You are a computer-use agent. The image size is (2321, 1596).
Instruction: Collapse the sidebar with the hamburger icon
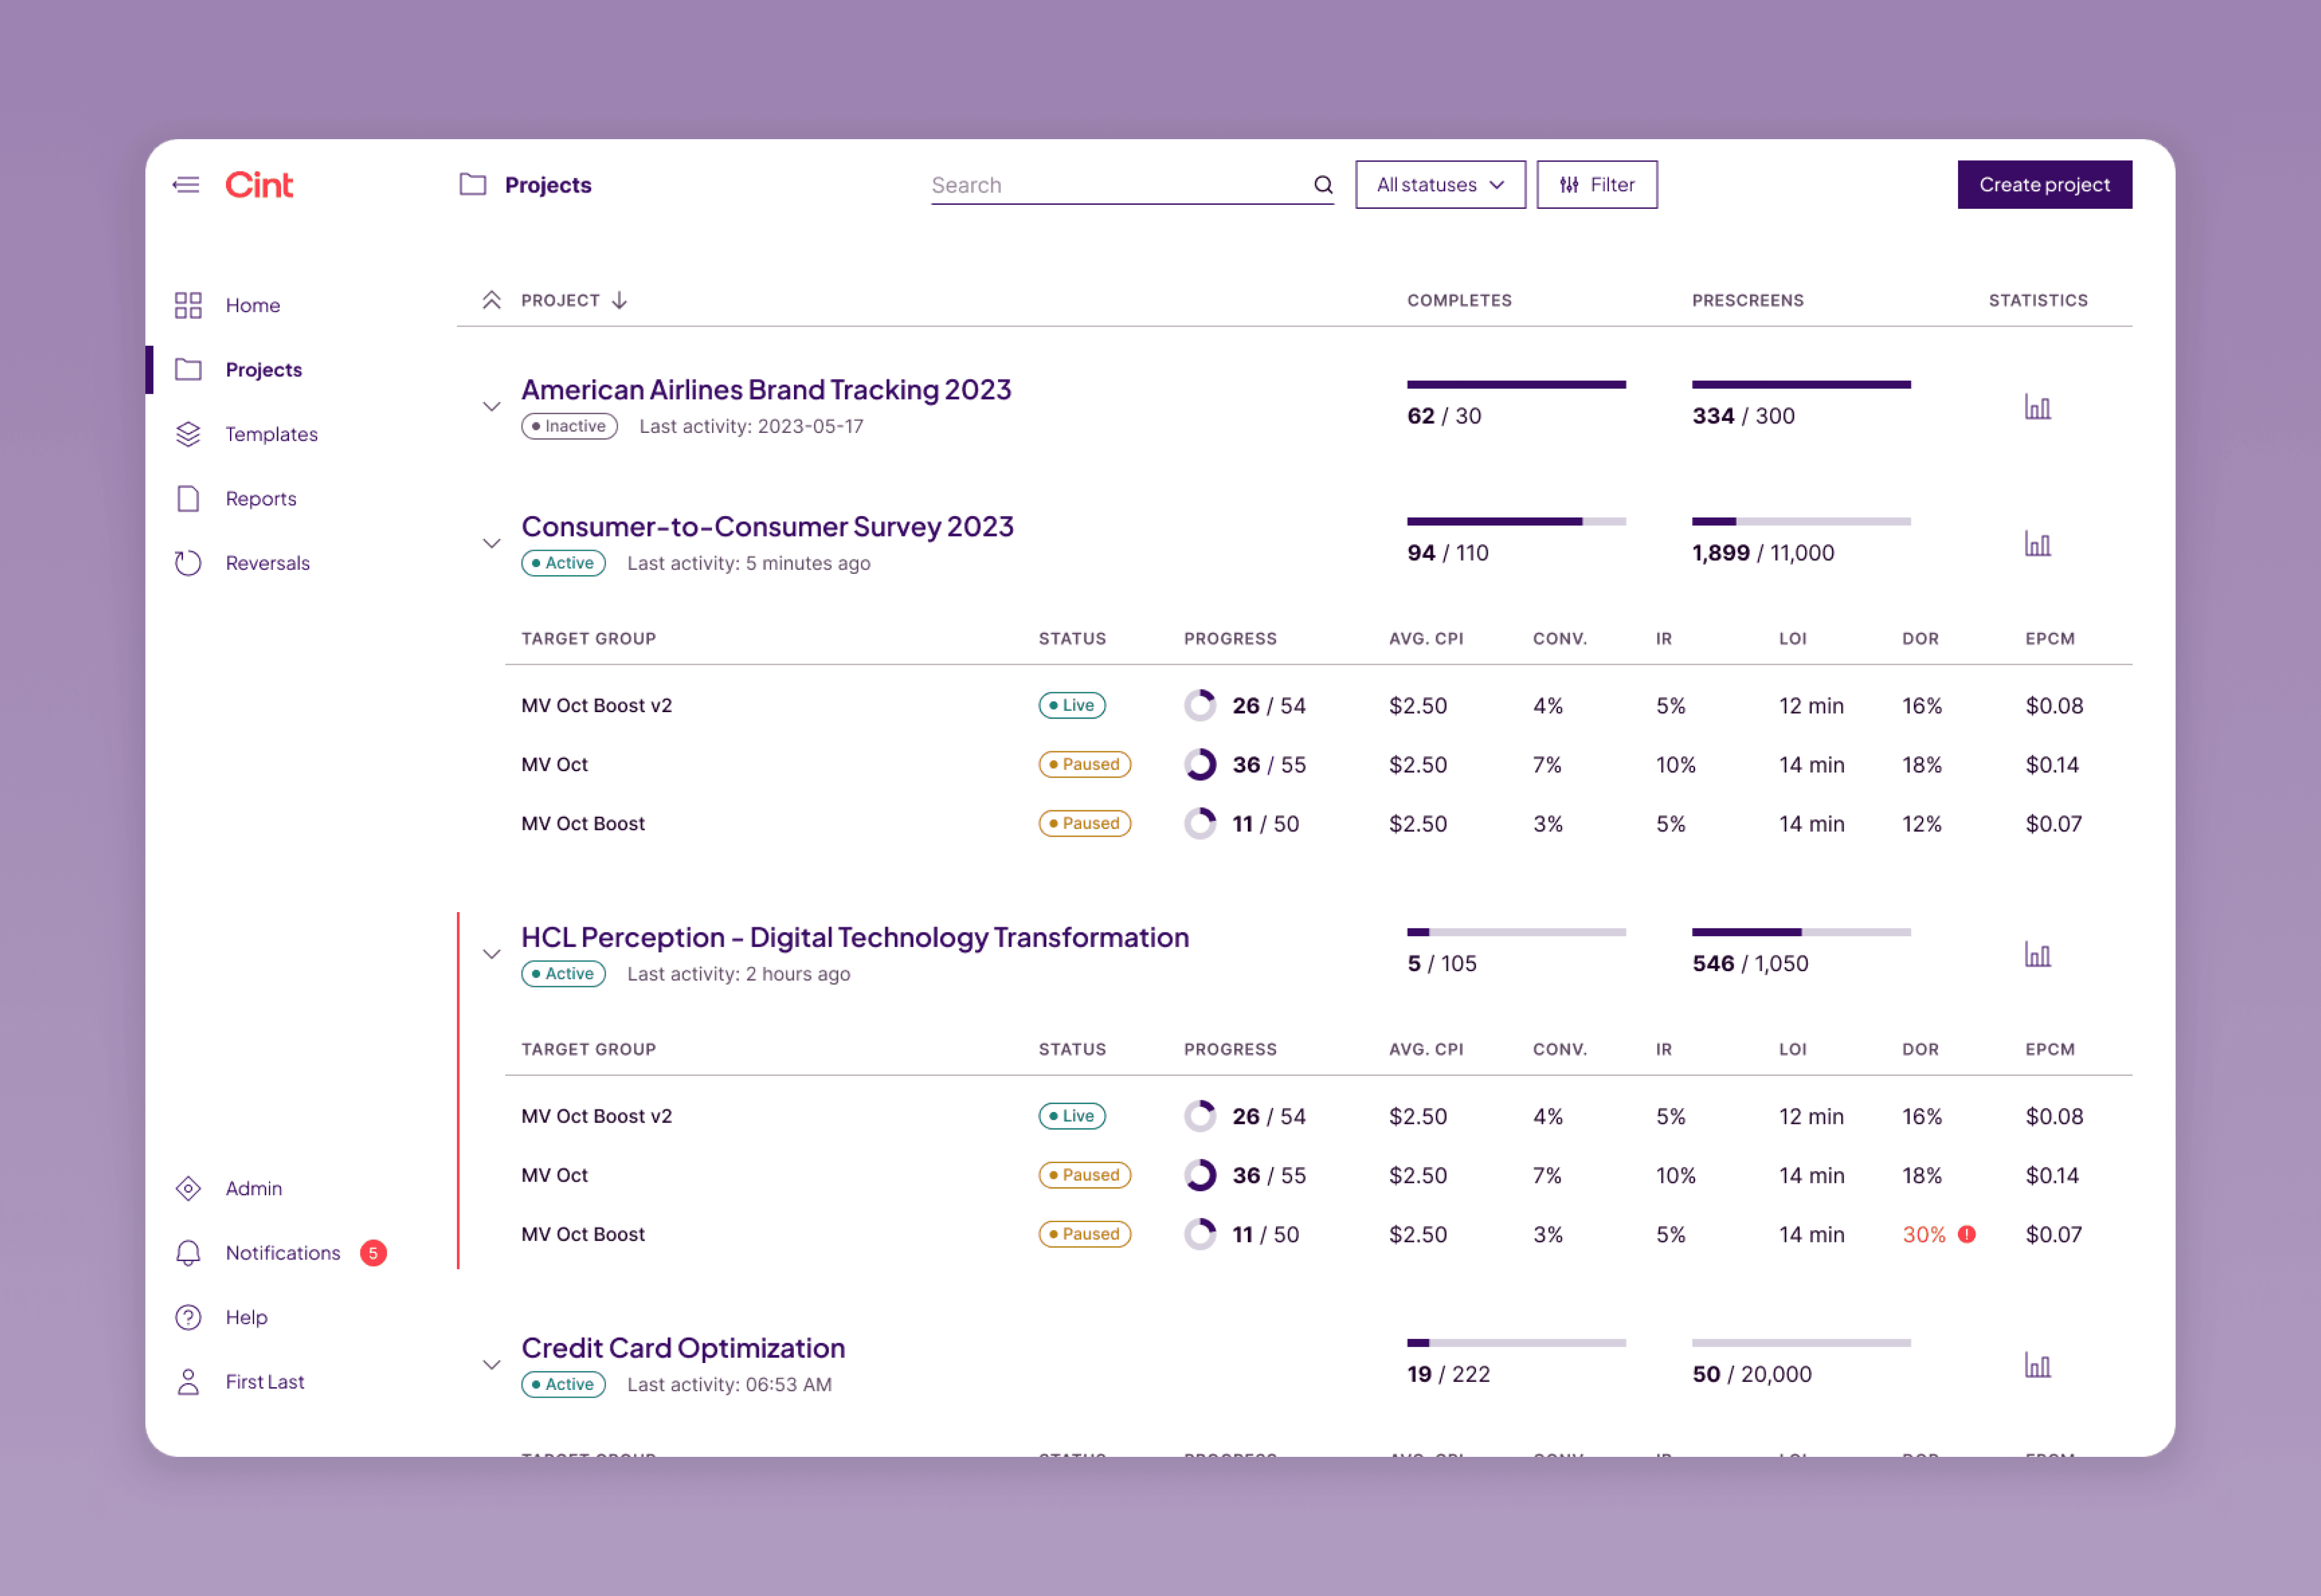tap(186, 185)
